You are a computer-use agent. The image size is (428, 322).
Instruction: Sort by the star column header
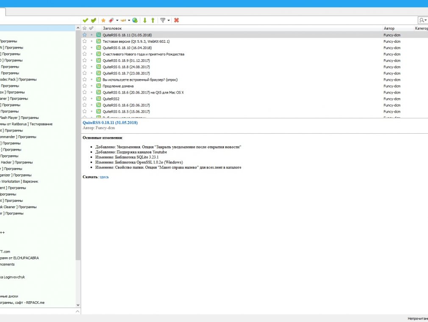click(x=85, y=28)
